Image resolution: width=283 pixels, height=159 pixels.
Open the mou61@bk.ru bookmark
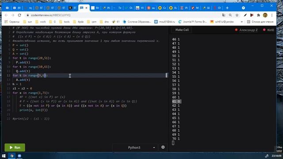[164, 22]
